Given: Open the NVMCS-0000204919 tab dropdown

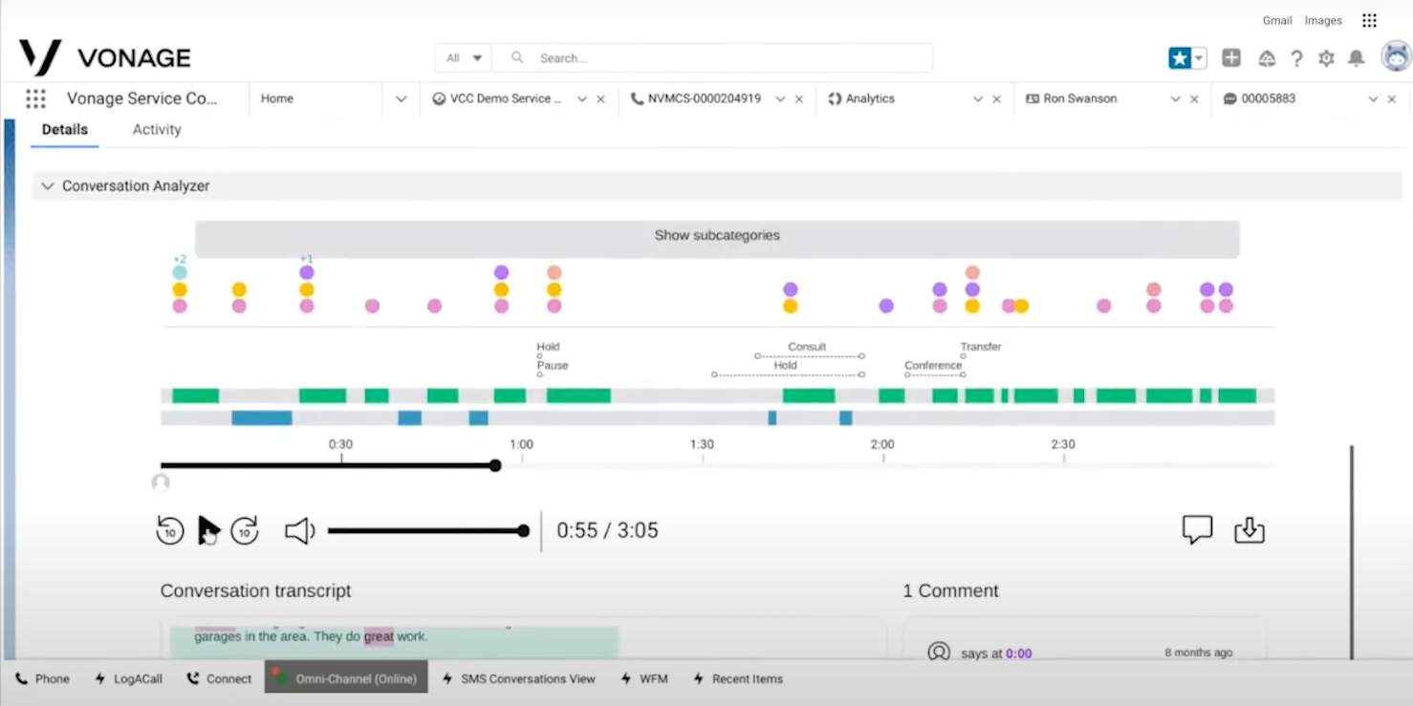Looking at the screenshot, I should [780, 99].
